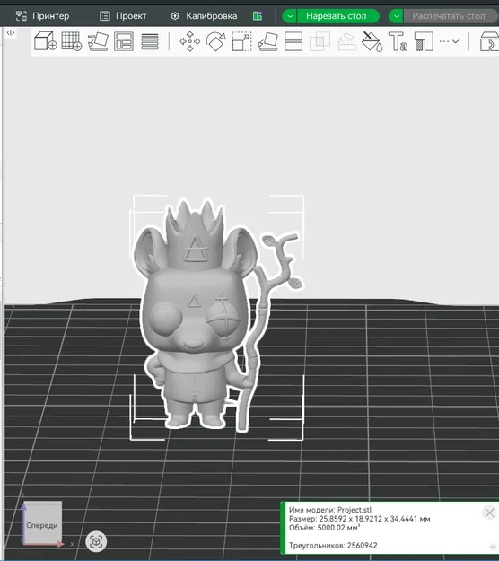This screenshot has height=561, width=499.
Task: Select the Rotate tool
Action: (216, 41)
